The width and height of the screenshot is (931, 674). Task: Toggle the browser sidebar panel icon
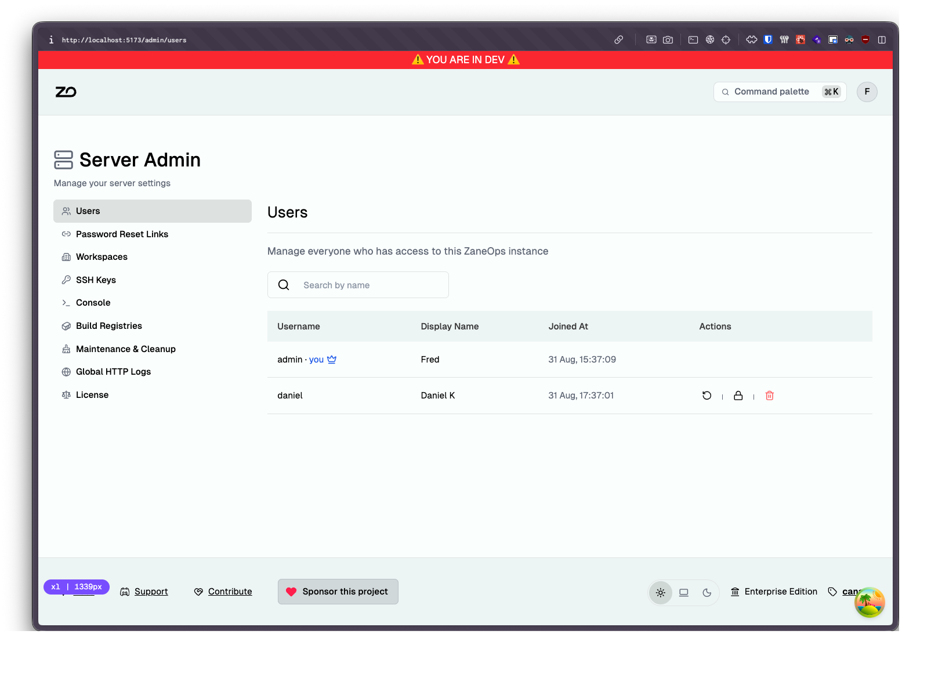pyautogui.click(x=882, y=39)
